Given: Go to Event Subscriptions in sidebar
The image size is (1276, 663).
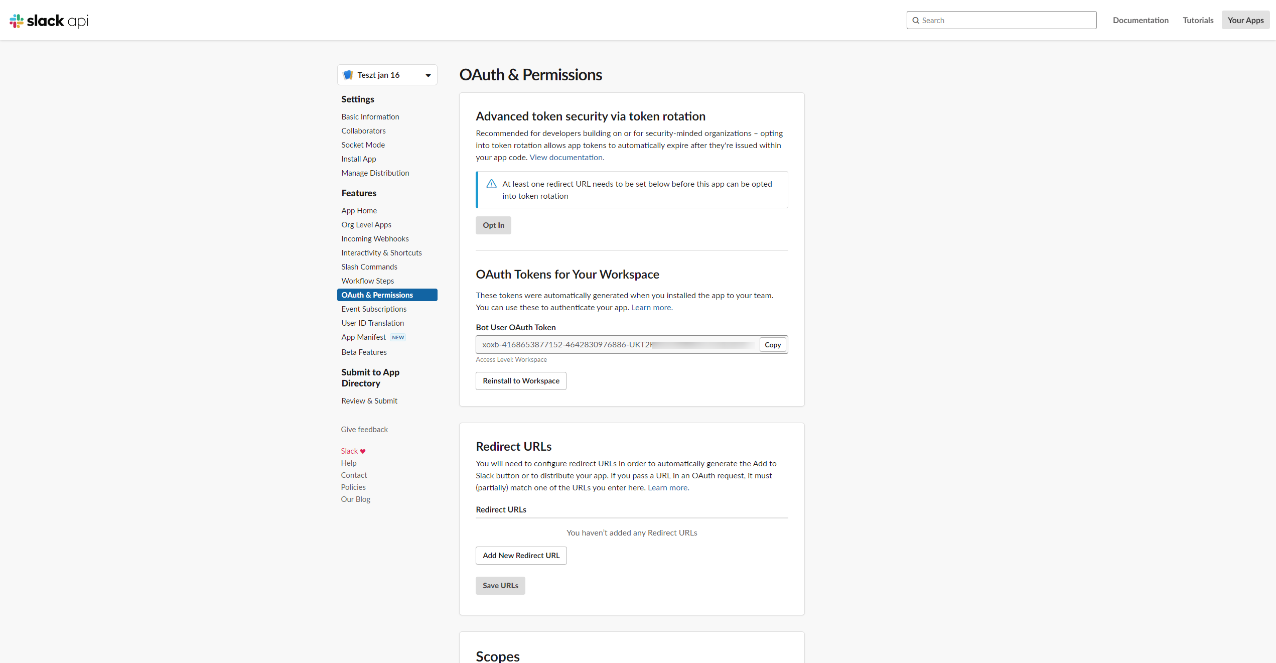Looking at the screenshot, I should tap(374, 309).
